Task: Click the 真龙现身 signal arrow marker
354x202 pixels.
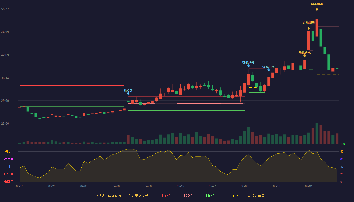Action: (x=309, y=28)
